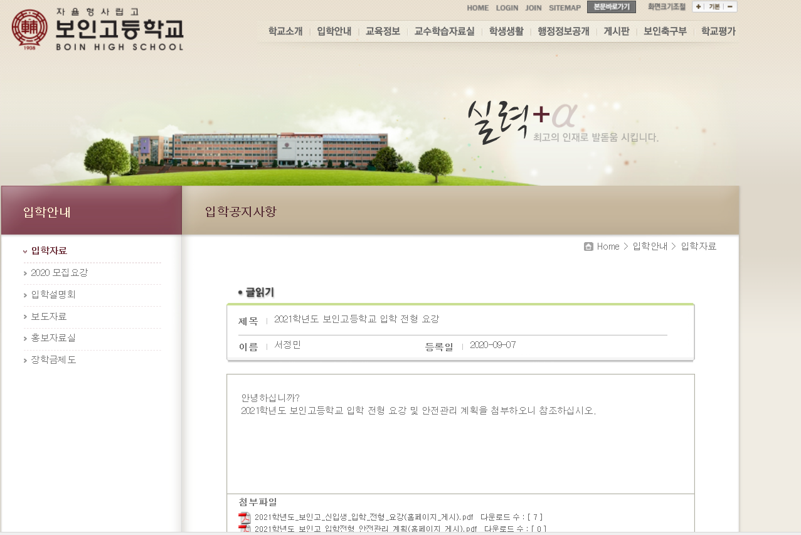Open the LOGIN link

[507, 8]
